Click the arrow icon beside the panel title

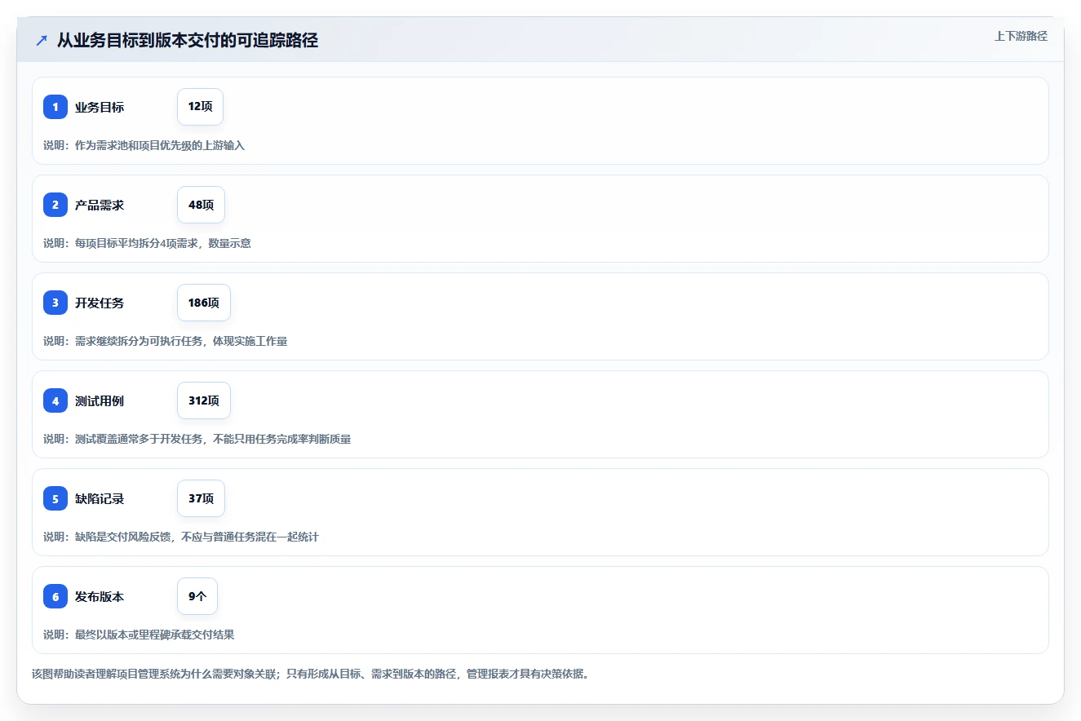coord(42,40)
